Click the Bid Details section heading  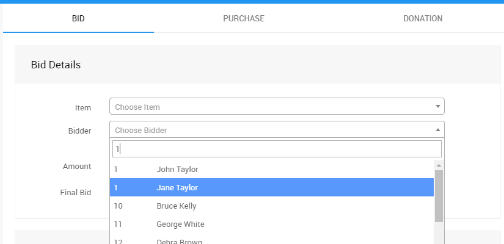click(x=56, y=64)
